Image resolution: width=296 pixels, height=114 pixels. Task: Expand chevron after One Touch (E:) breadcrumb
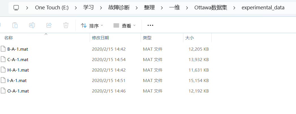coord(76,8)
